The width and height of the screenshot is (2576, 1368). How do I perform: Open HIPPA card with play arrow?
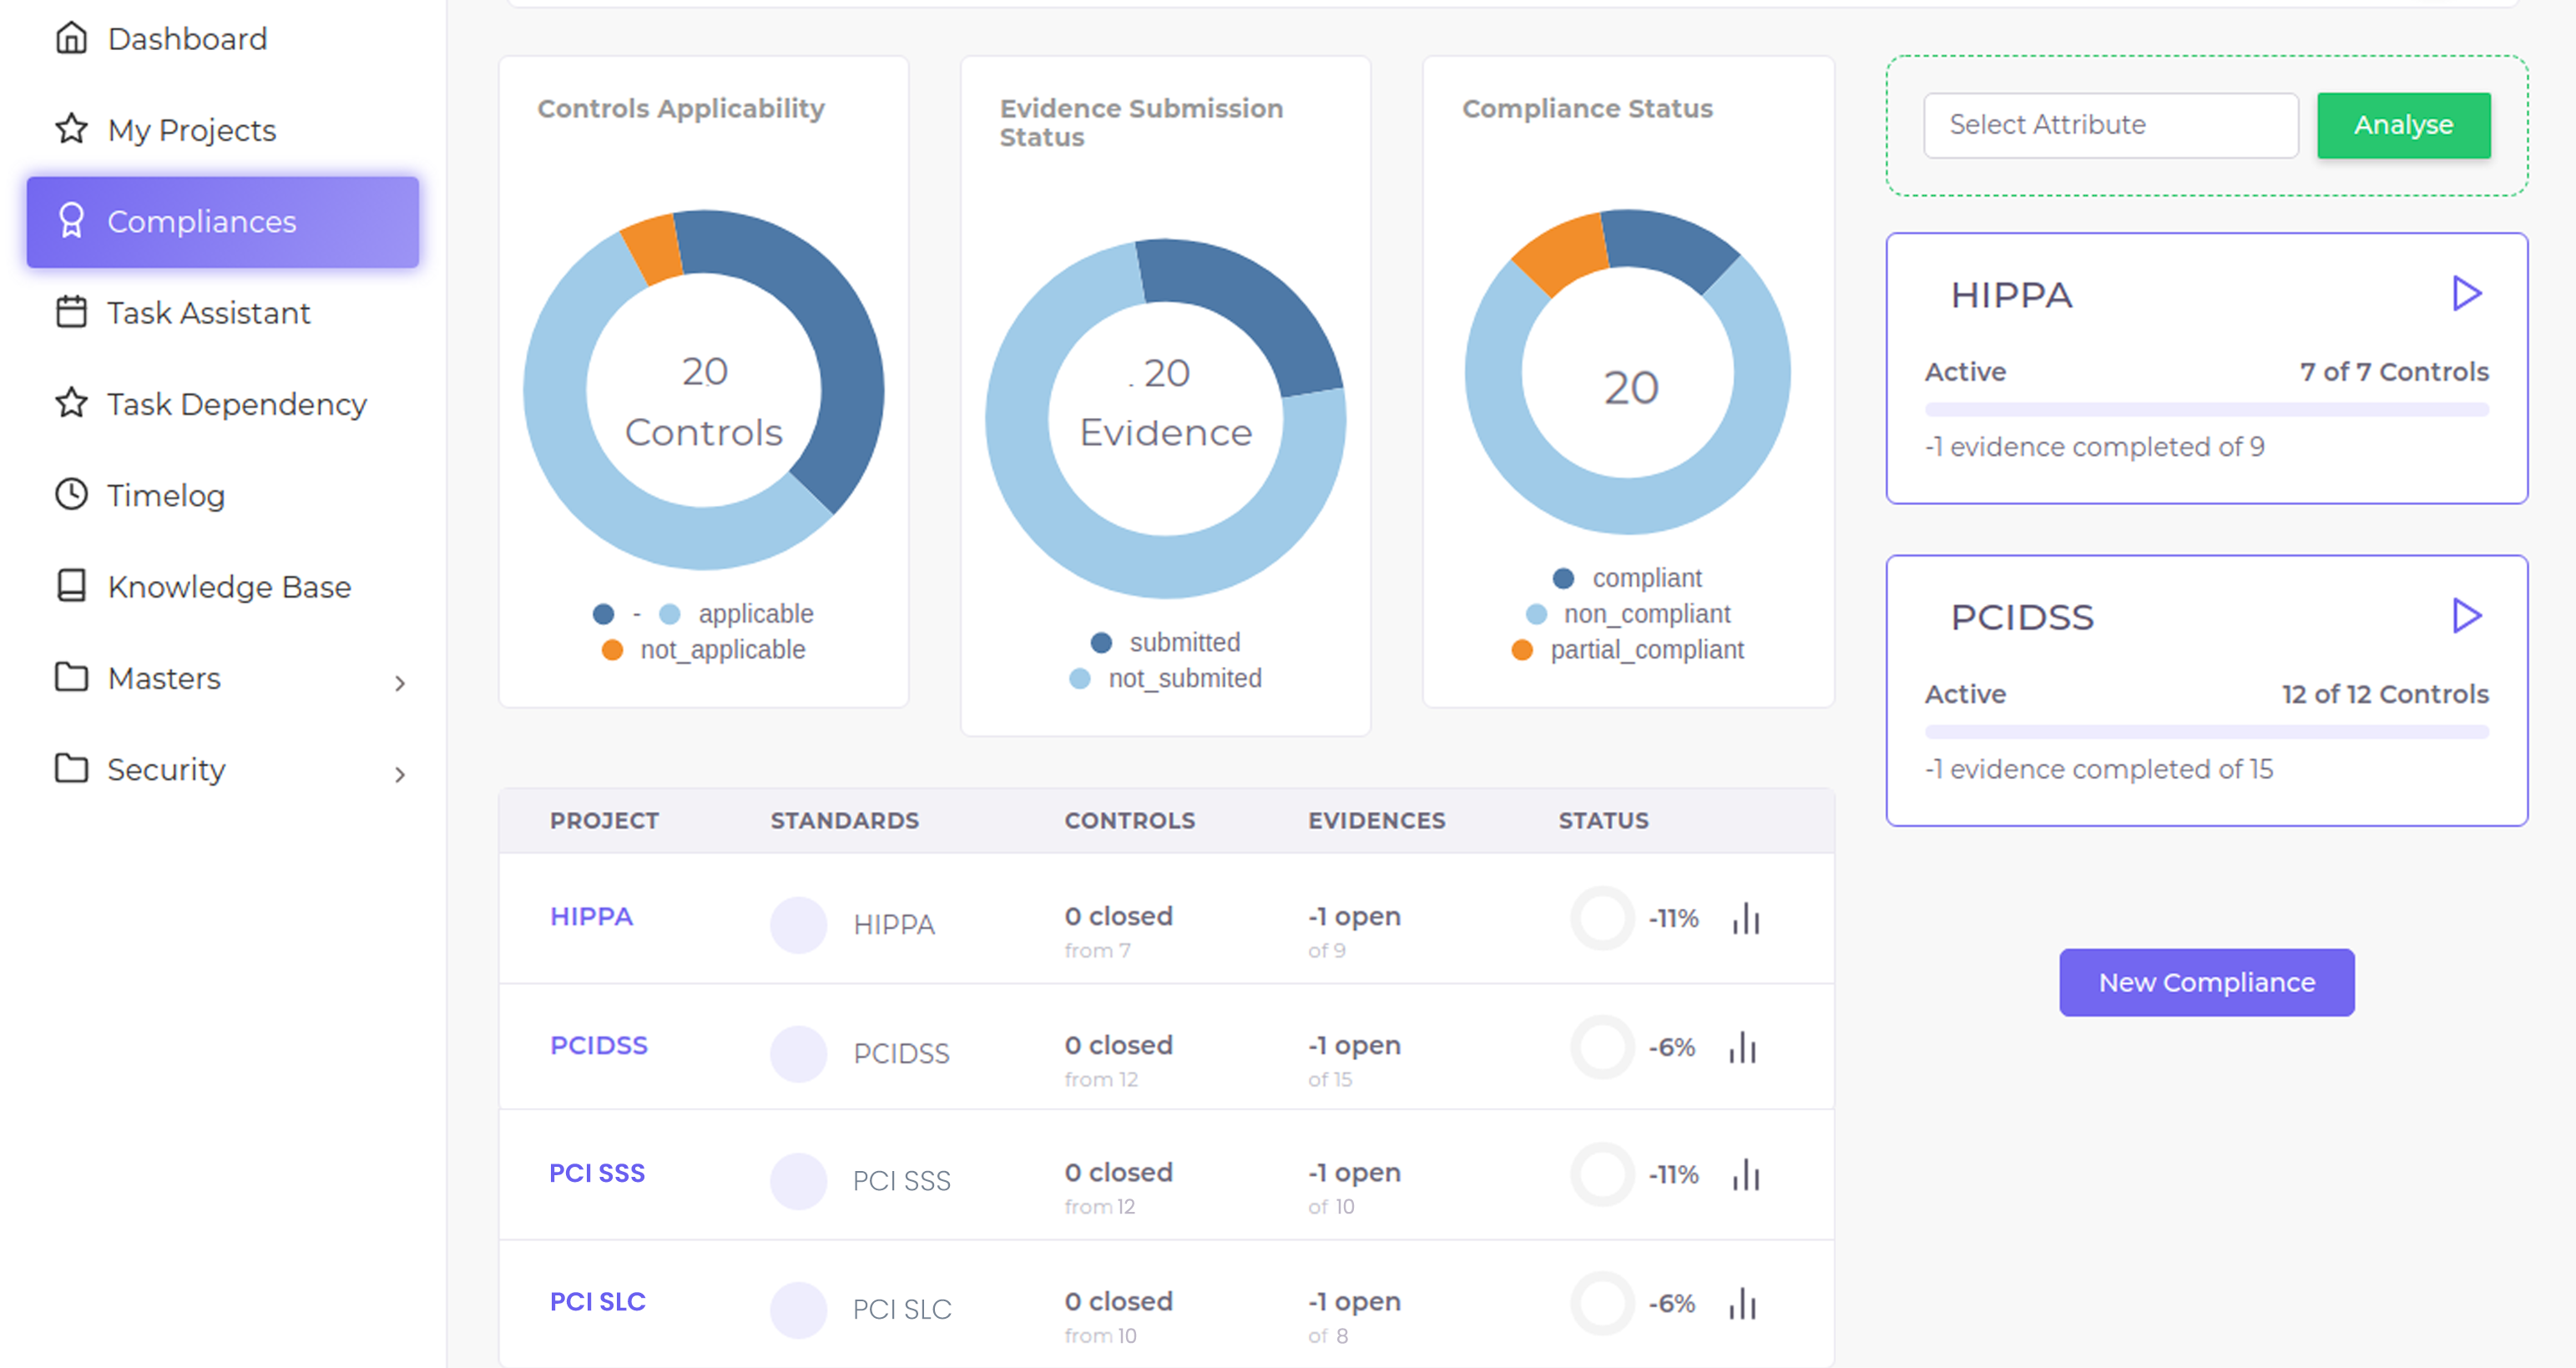[2466, 294]
